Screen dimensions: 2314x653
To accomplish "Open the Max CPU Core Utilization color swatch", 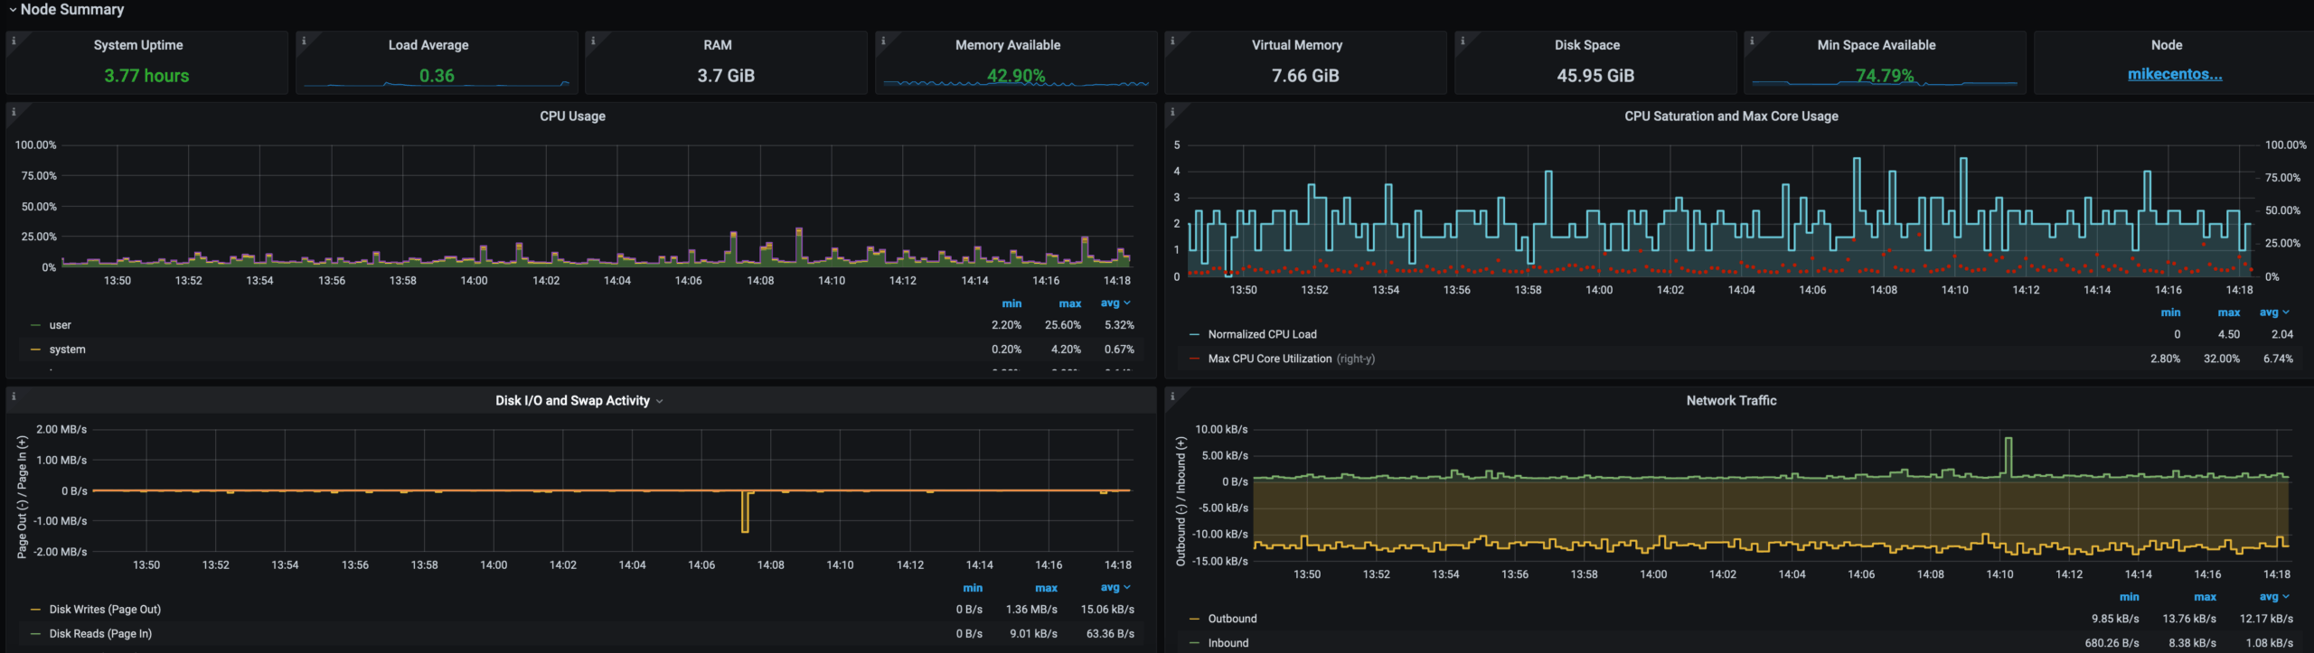I will tap(1194, 359).
